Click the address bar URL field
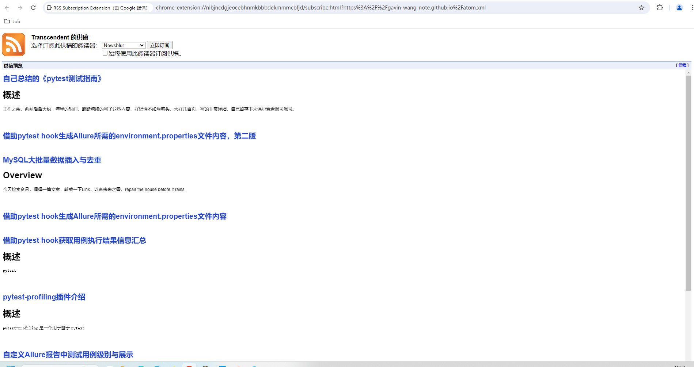694x367 pixels. pyautogui.click(x=321, y=8)
